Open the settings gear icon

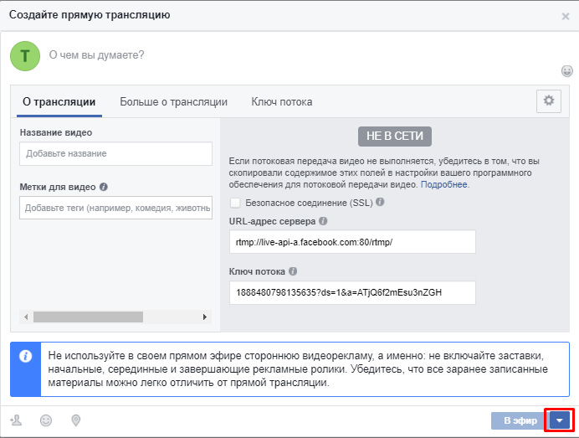tap(549, 100)
